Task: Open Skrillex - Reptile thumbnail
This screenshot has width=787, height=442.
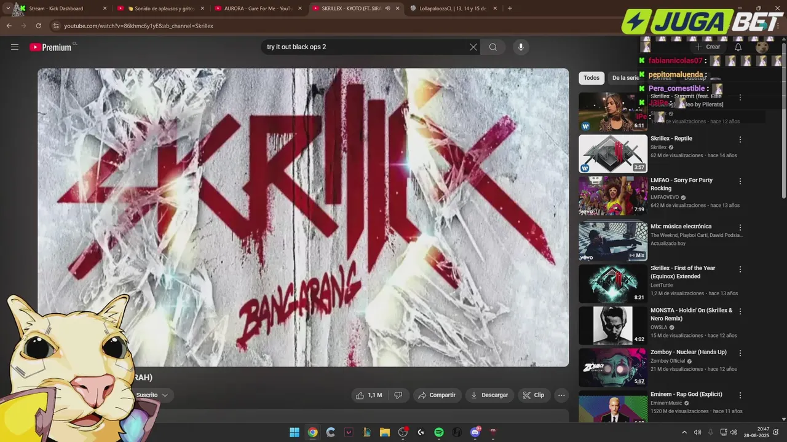Action: [x=613, y=153]
